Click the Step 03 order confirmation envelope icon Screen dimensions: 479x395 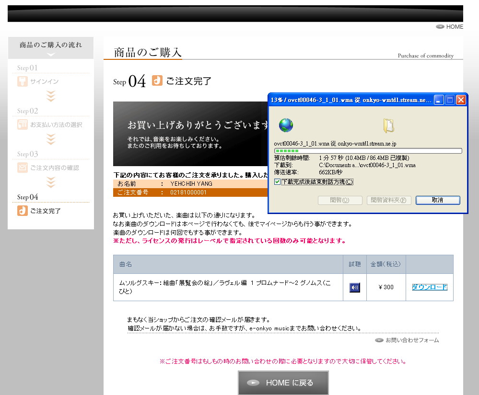click(23, 168)
